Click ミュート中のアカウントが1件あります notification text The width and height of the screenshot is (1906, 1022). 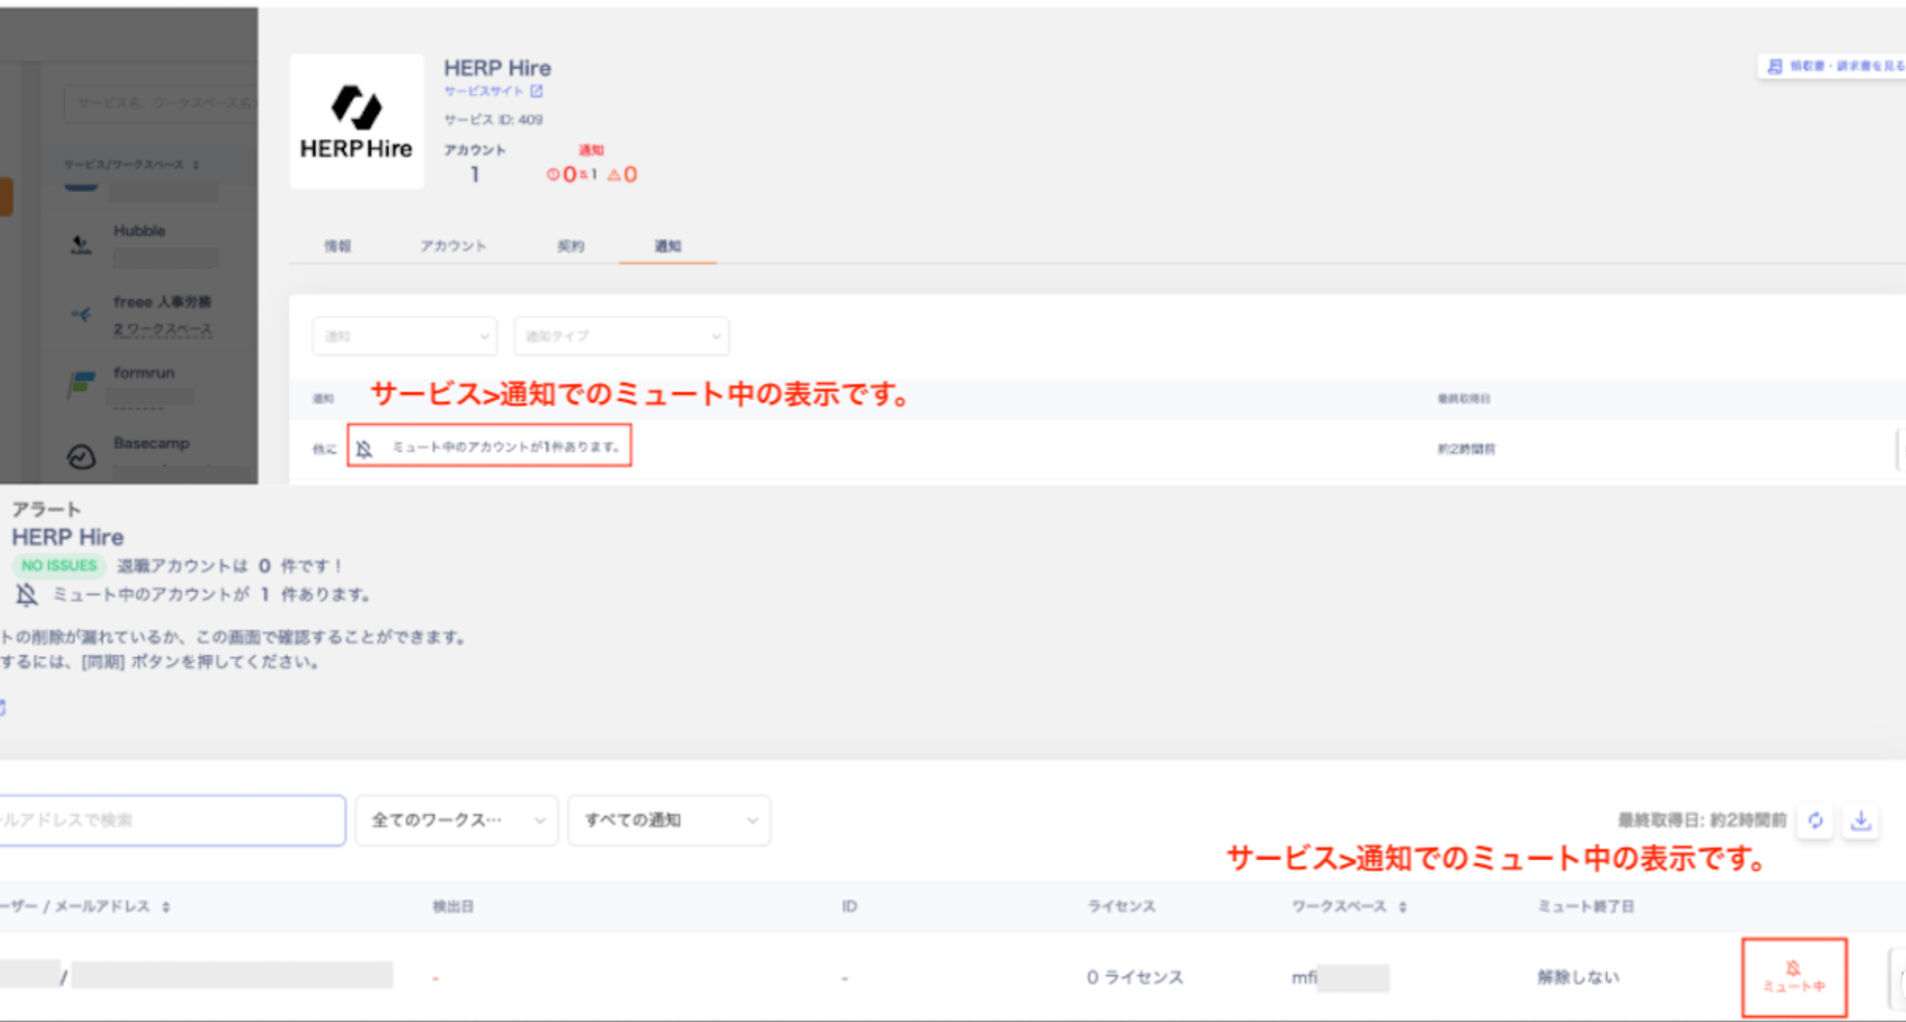click(x=506, y=447)
